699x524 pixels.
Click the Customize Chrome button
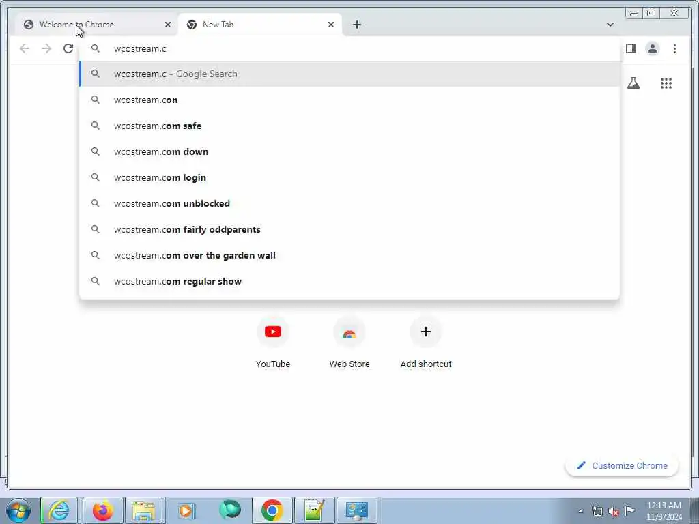[622, 465]
